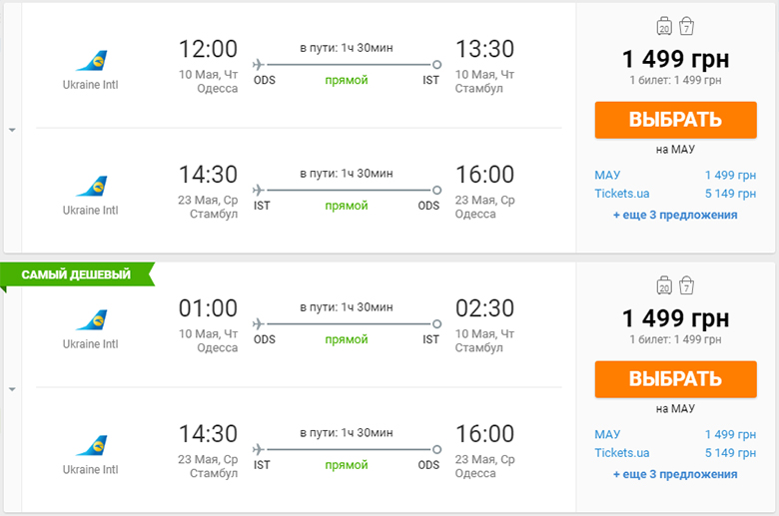Click the 1 499 грн price in first result
The image size is (779, 516).
point(675,58)
